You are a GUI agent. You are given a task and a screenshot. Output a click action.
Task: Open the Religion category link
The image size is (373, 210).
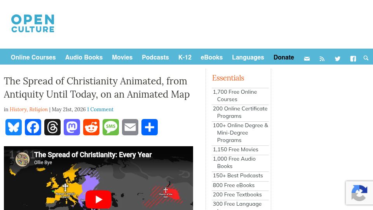click(x=38, y=109)
